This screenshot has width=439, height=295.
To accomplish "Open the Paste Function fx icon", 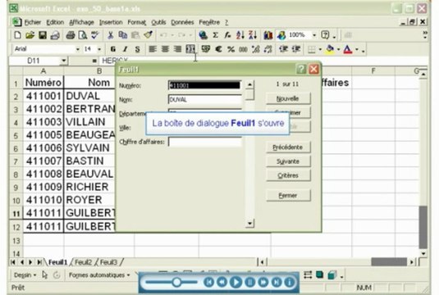I will 227,35.
